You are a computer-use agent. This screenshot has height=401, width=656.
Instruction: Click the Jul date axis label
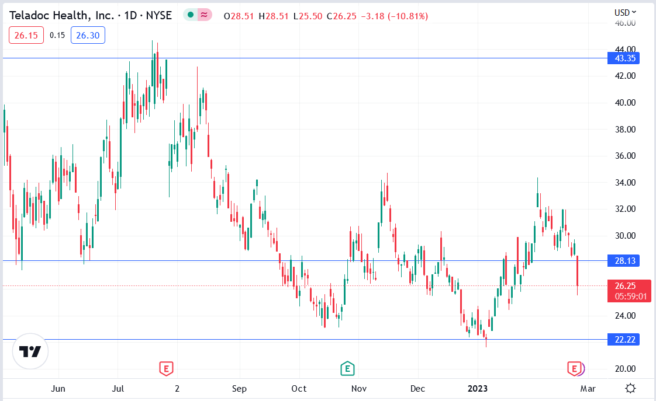pos(118,389)
